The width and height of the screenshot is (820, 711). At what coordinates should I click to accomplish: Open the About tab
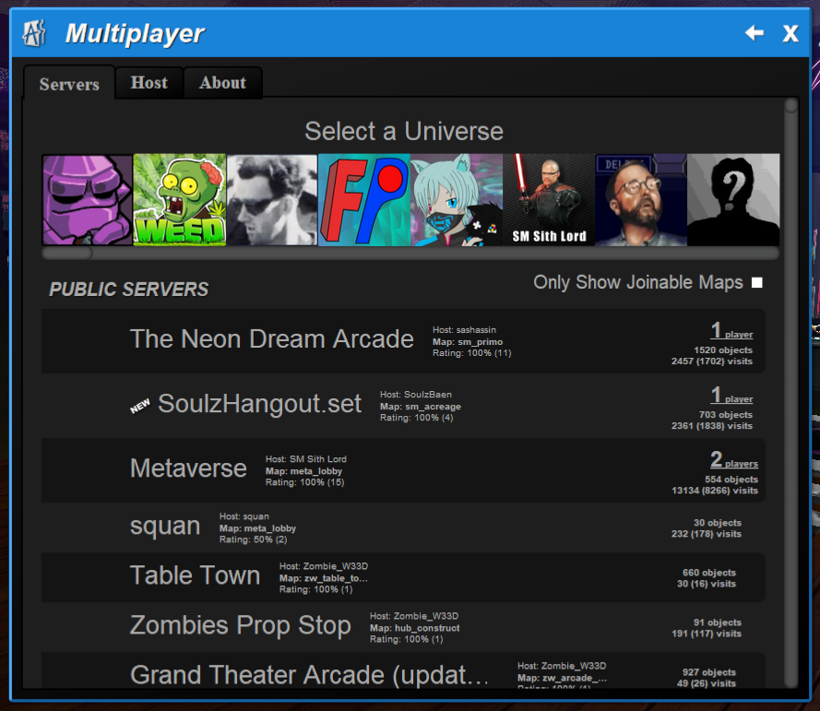click(x=223, y=83)
